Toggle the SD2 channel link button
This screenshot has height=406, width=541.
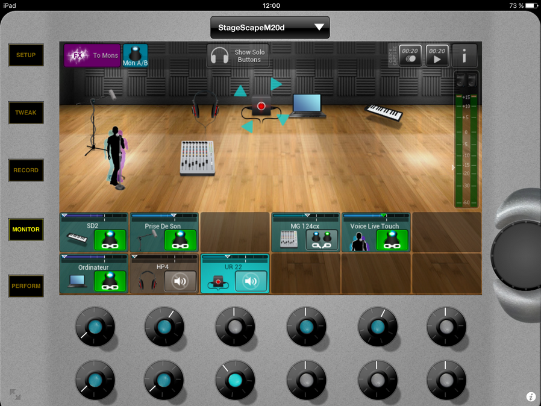(110, 240)
